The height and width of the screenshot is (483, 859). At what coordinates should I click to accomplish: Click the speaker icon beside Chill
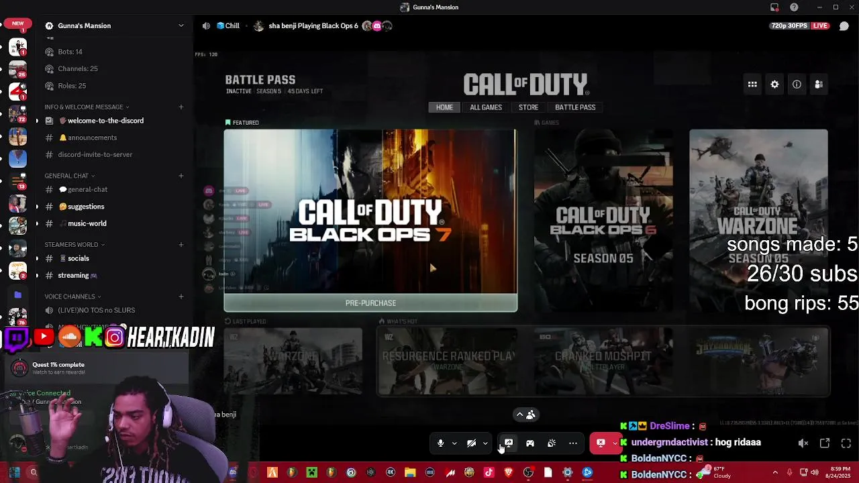(206, 25)
